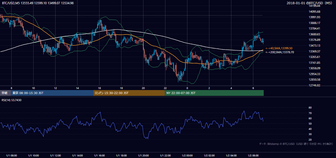
Task: Click the 1/1 12:00 bottom time label
Action: (x=55, y=155)
